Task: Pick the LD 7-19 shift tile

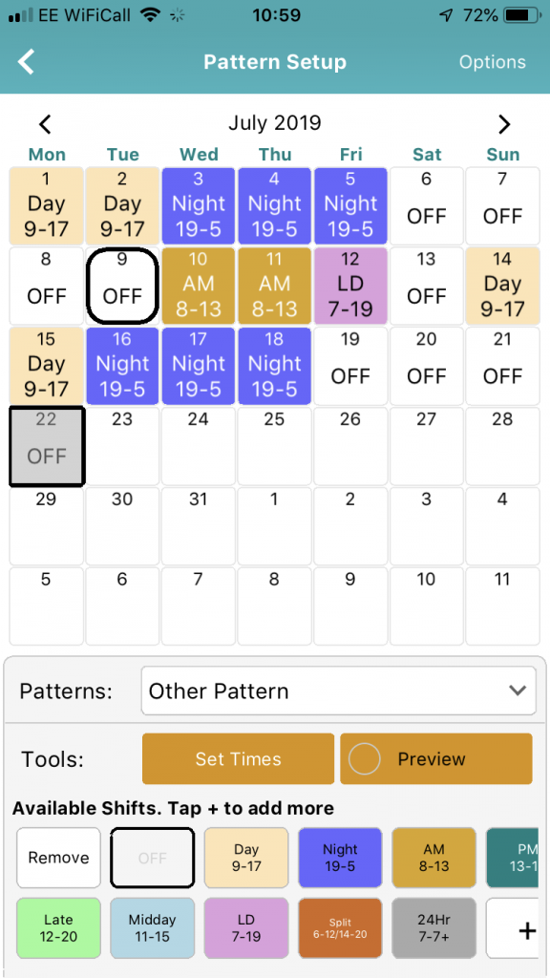Action: [x=246, y=928]
